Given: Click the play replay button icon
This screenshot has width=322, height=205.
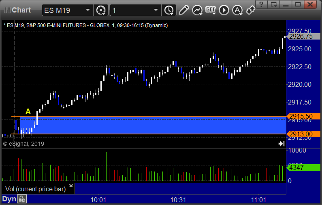Looking at the screenshot, I should [224, 10].
